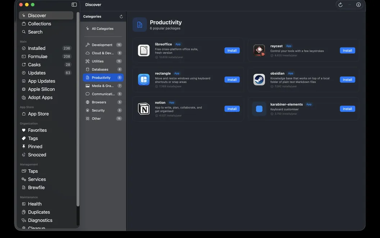Open Snoozed items
Viewport: 380px width, 238px height.
(x=46, y=155)
